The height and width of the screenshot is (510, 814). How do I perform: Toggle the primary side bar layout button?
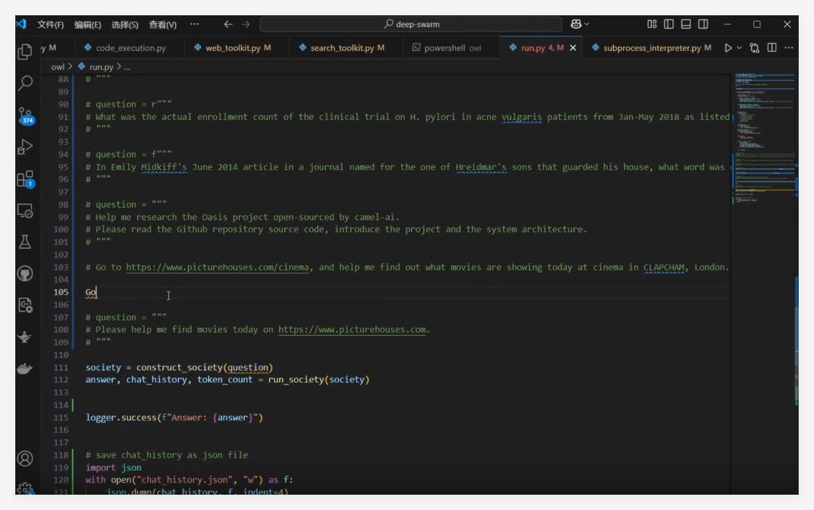668,24
